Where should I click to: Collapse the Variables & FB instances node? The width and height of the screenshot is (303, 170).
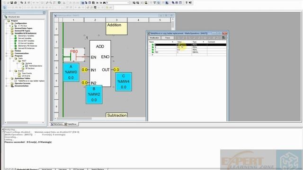[6, 34]
